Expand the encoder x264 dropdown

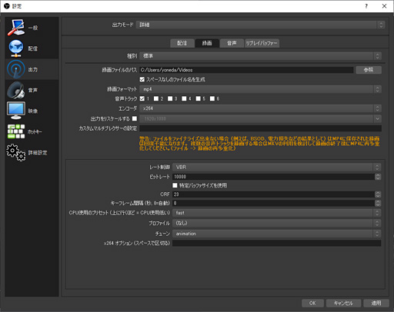pyautogui.click(x=260, y=108)
